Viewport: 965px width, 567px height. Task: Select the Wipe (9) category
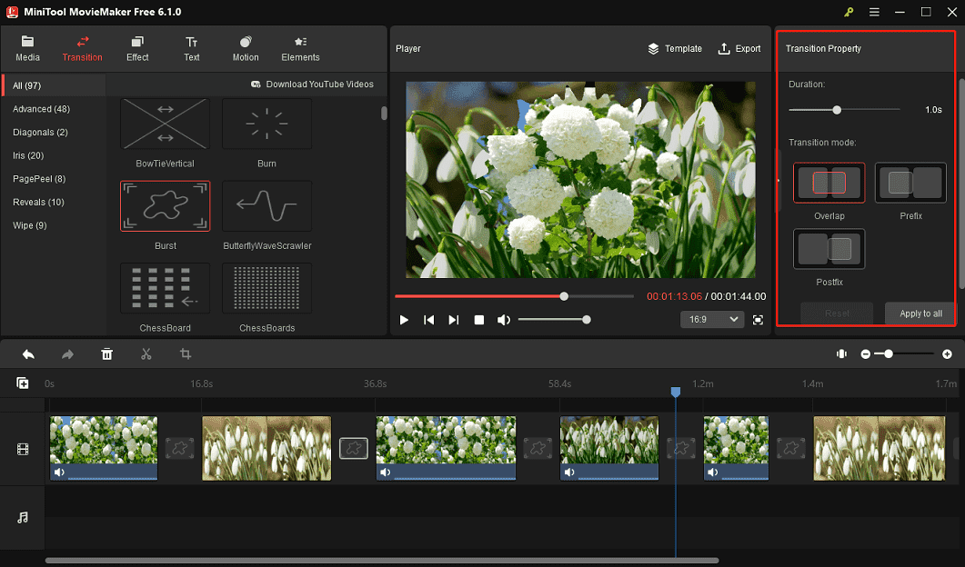(x=29, y=225)
